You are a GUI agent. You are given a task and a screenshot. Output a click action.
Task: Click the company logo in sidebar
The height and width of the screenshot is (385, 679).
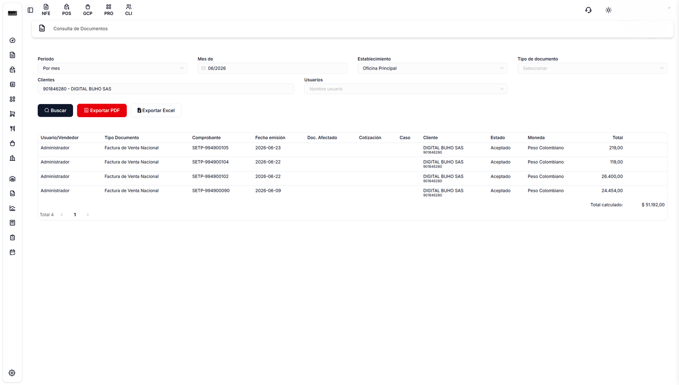12,13
